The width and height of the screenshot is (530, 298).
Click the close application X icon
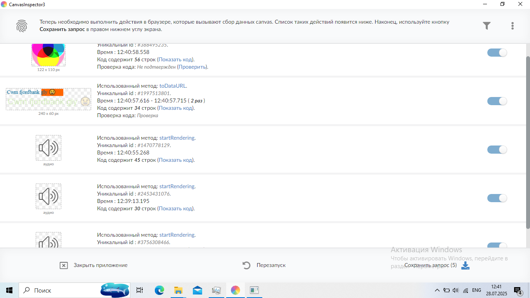(64, 265)
